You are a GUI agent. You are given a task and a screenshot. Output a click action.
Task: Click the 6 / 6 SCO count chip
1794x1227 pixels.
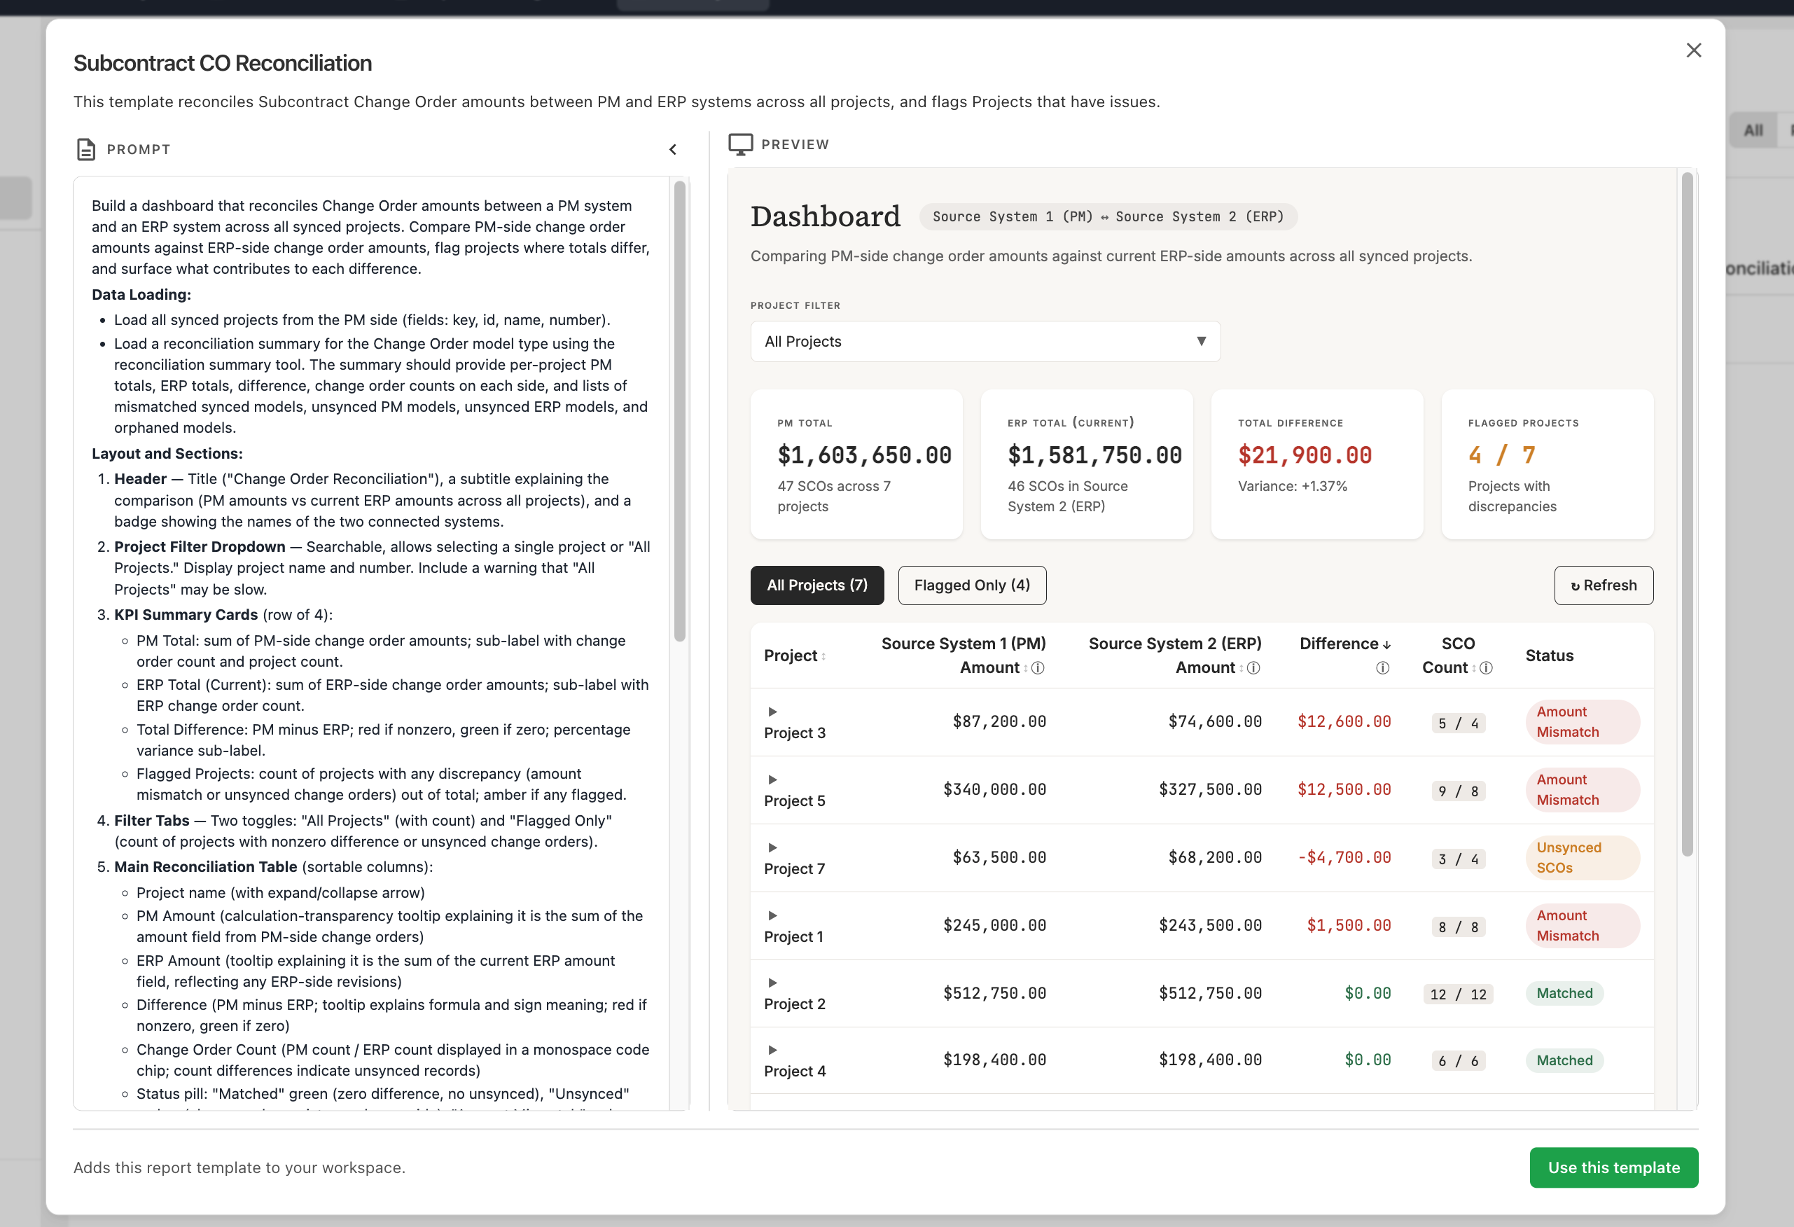pos(1457,1061)
